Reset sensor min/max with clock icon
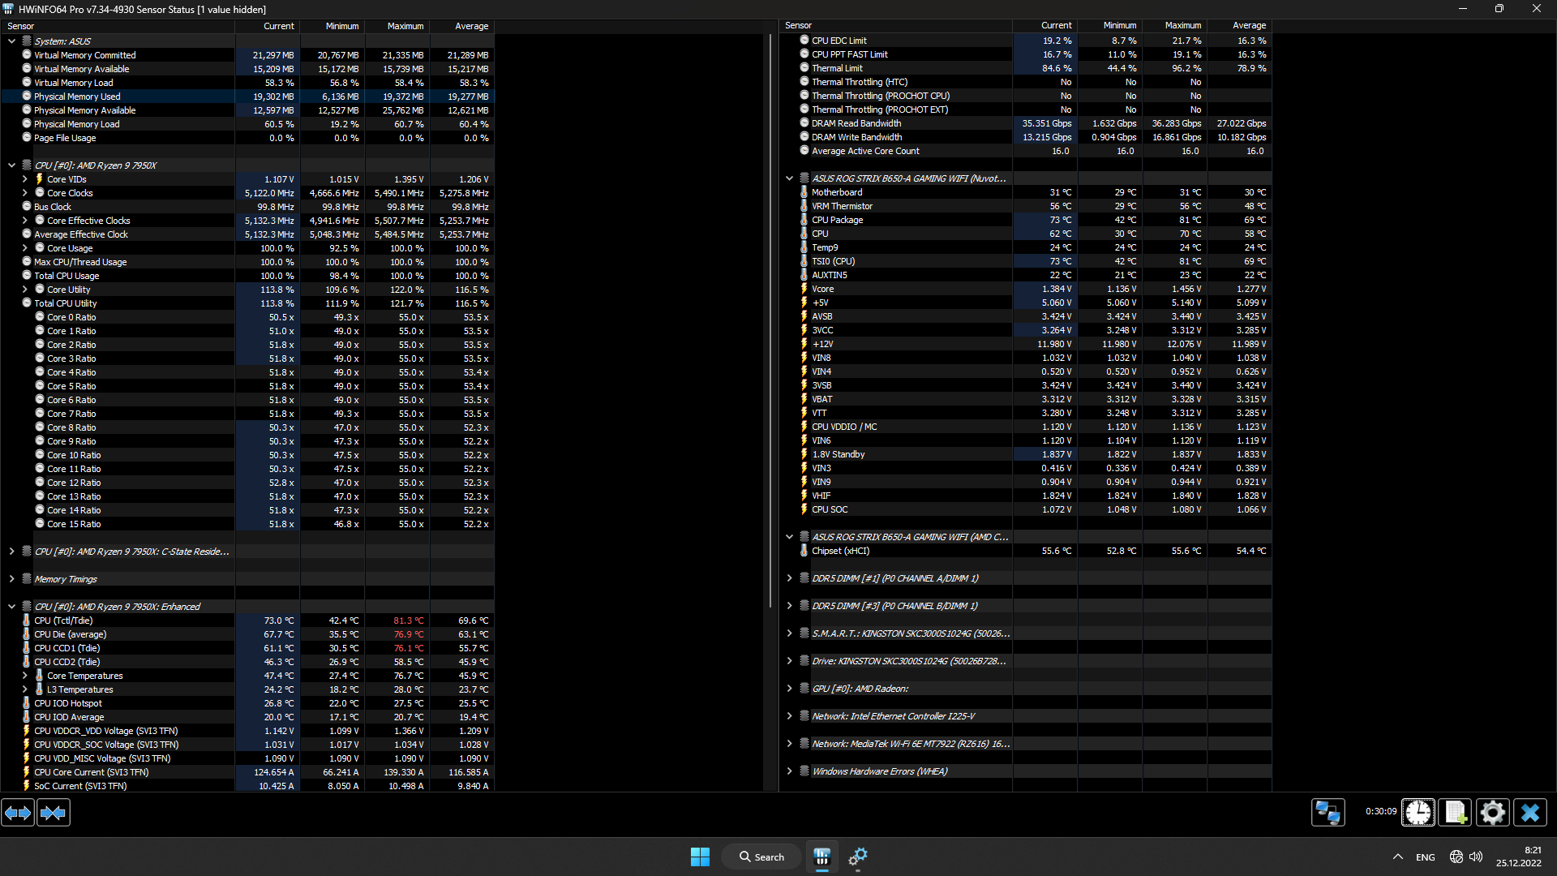Screen dimensions: 1557x876 pos(1418,812)
